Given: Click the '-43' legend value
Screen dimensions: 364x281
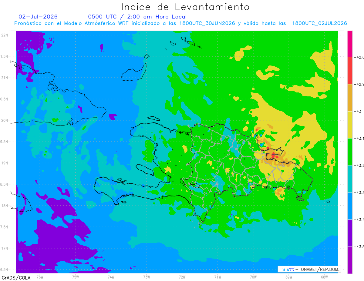Looking at the screenshot, I should (x=358, y=111).
